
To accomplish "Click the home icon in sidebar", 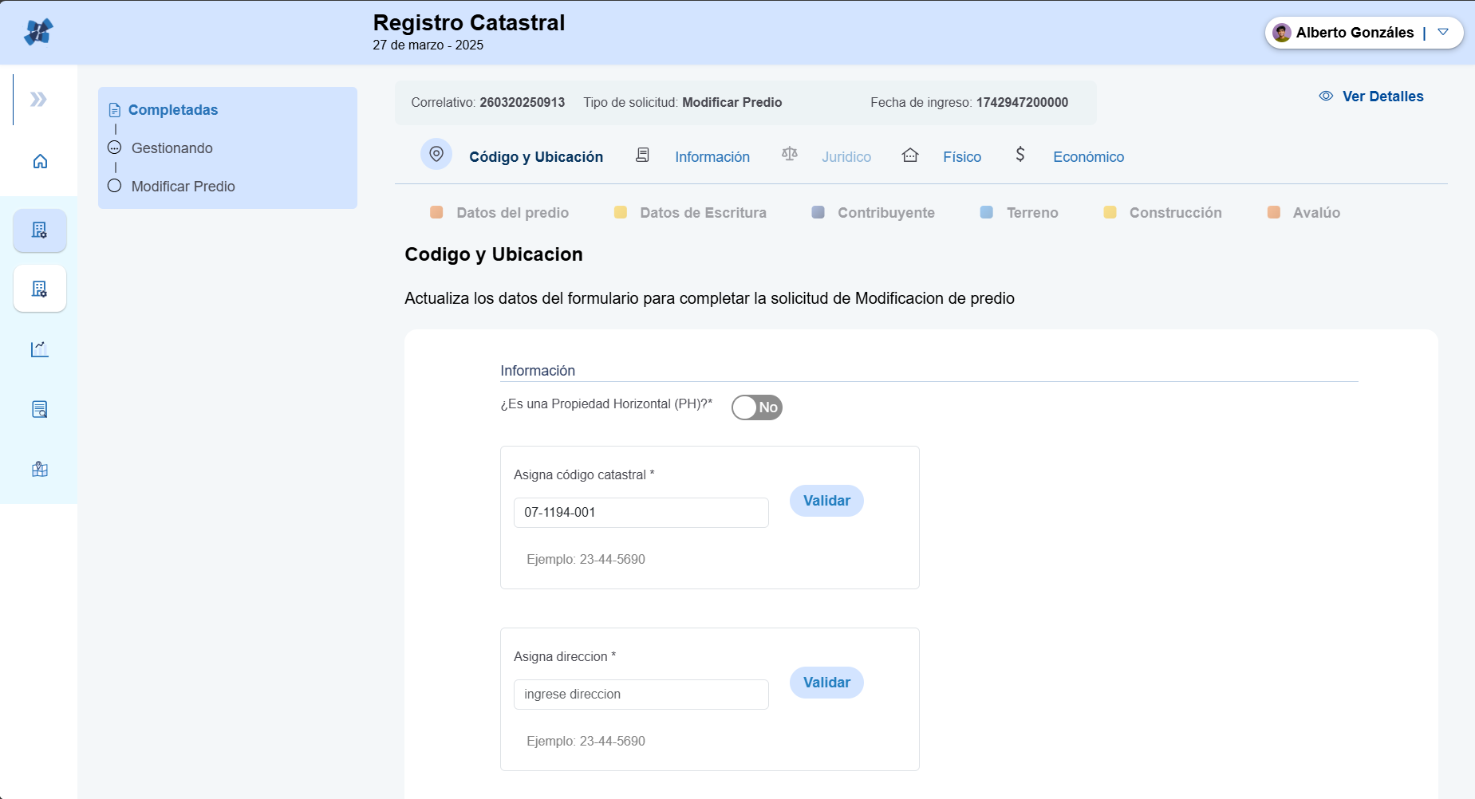I will click(x=40, y=162).
